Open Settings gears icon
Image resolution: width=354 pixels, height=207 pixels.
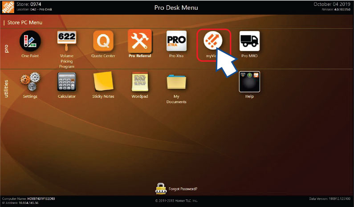point(30,82)
